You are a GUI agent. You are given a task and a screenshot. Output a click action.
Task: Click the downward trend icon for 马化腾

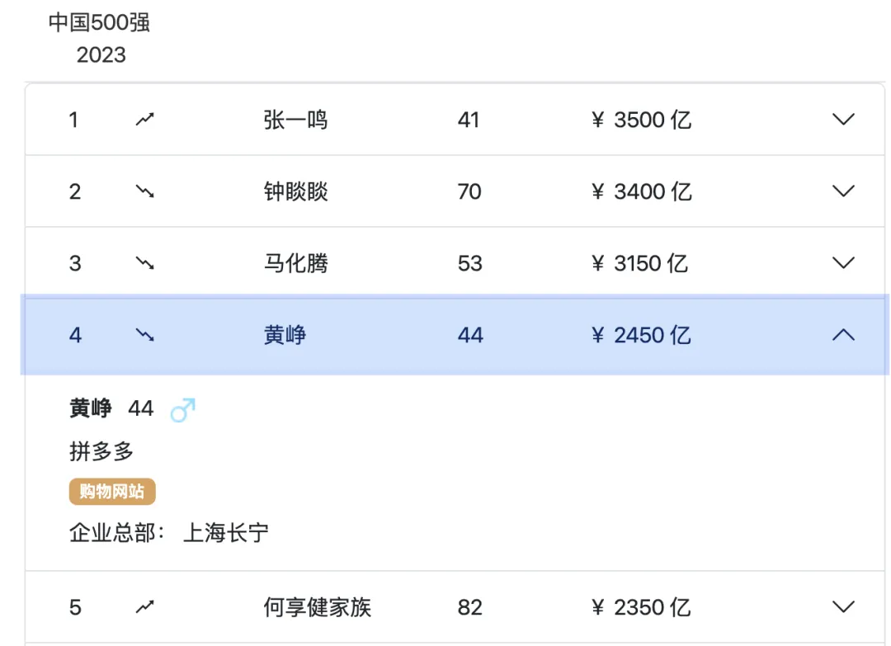(x=145, y=262)
